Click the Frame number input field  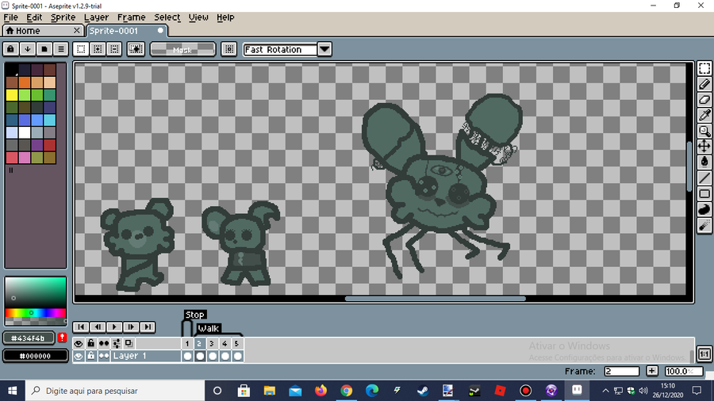[x=621, y=371]
